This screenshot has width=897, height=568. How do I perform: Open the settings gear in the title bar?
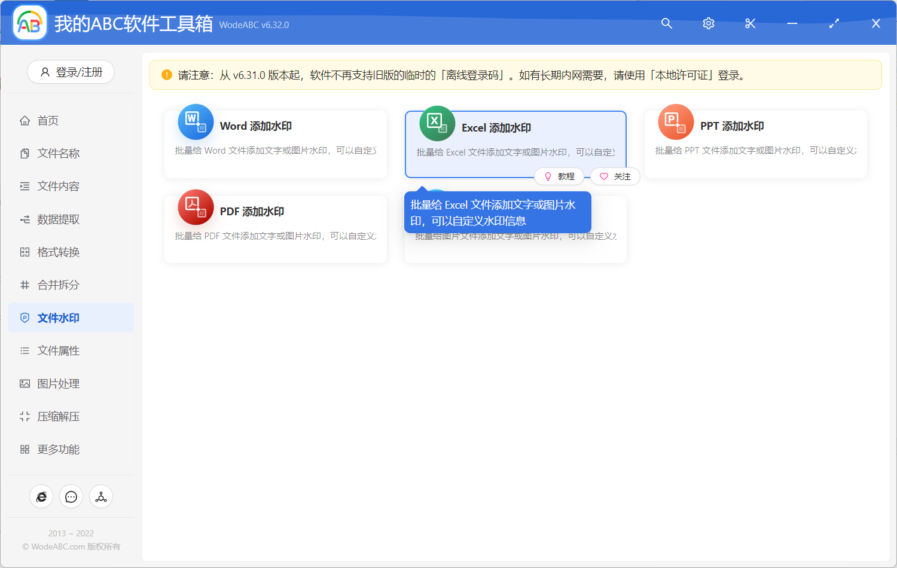click(708, 23)
